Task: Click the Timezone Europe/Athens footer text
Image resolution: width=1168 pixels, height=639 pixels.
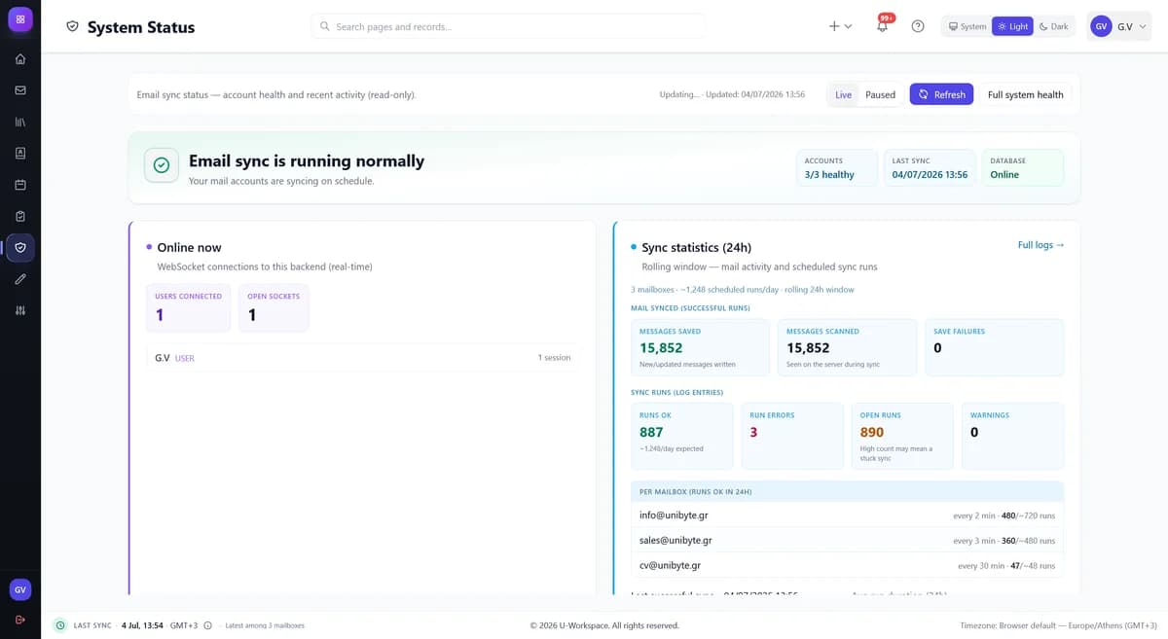Action: [1058, 625]
